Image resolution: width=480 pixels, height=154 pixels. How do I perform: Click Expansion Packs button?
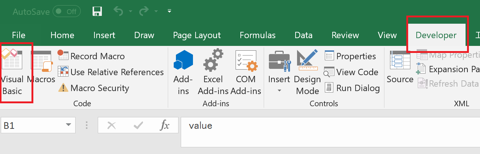(447, 69)
